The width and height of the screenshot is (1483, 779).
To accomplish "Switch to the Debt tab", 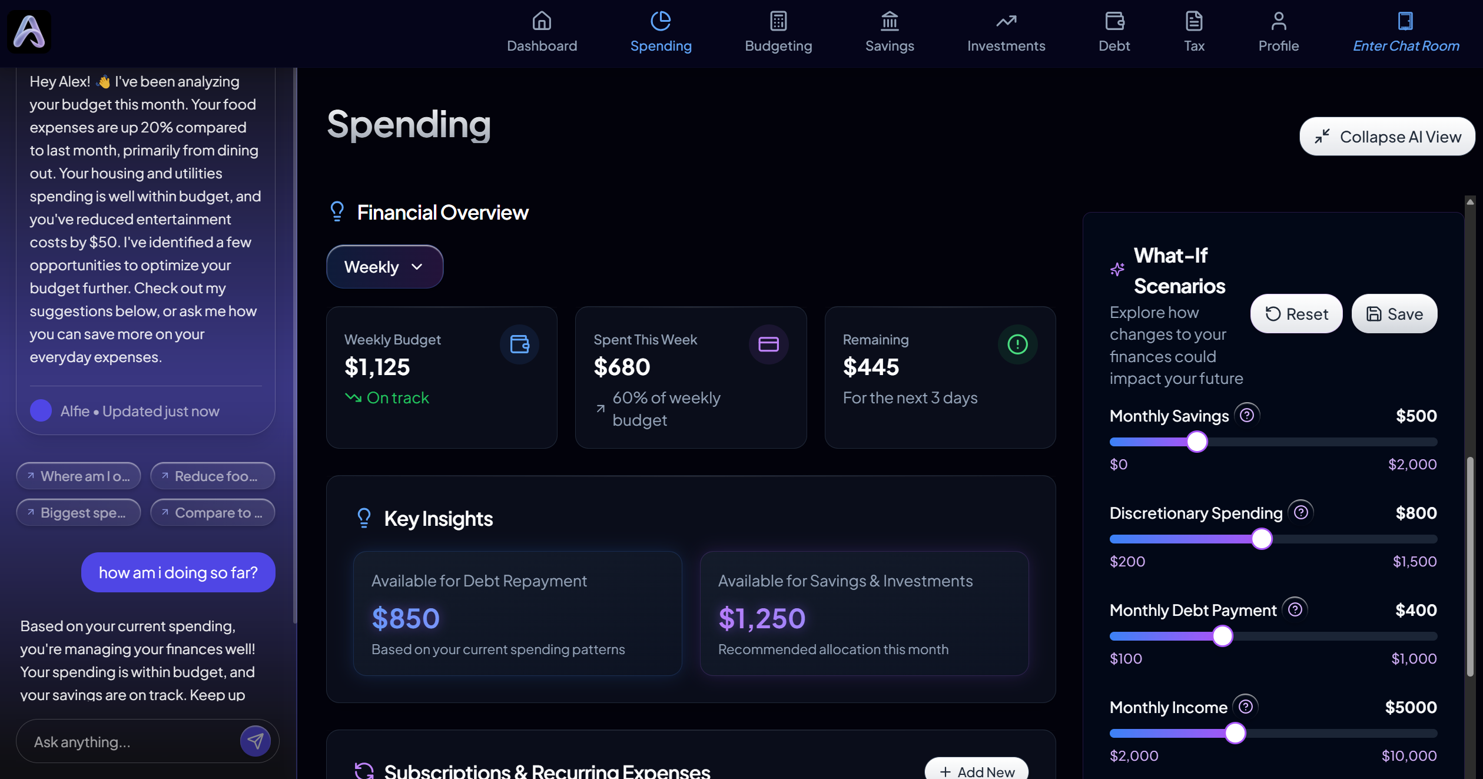I will [x=1114, y=32].
